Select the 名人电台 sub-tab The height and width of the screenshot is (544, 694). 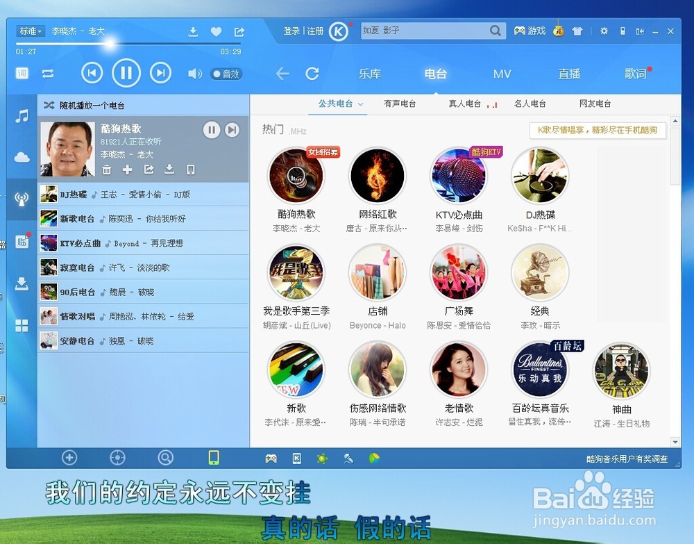coord(530,104)
